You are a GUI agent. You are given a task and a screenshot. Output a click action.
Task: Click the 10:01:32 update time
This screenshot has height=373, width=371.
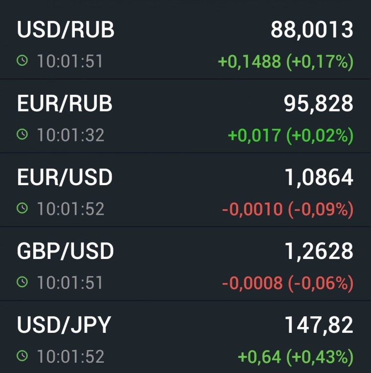click(x=70, y=135)
